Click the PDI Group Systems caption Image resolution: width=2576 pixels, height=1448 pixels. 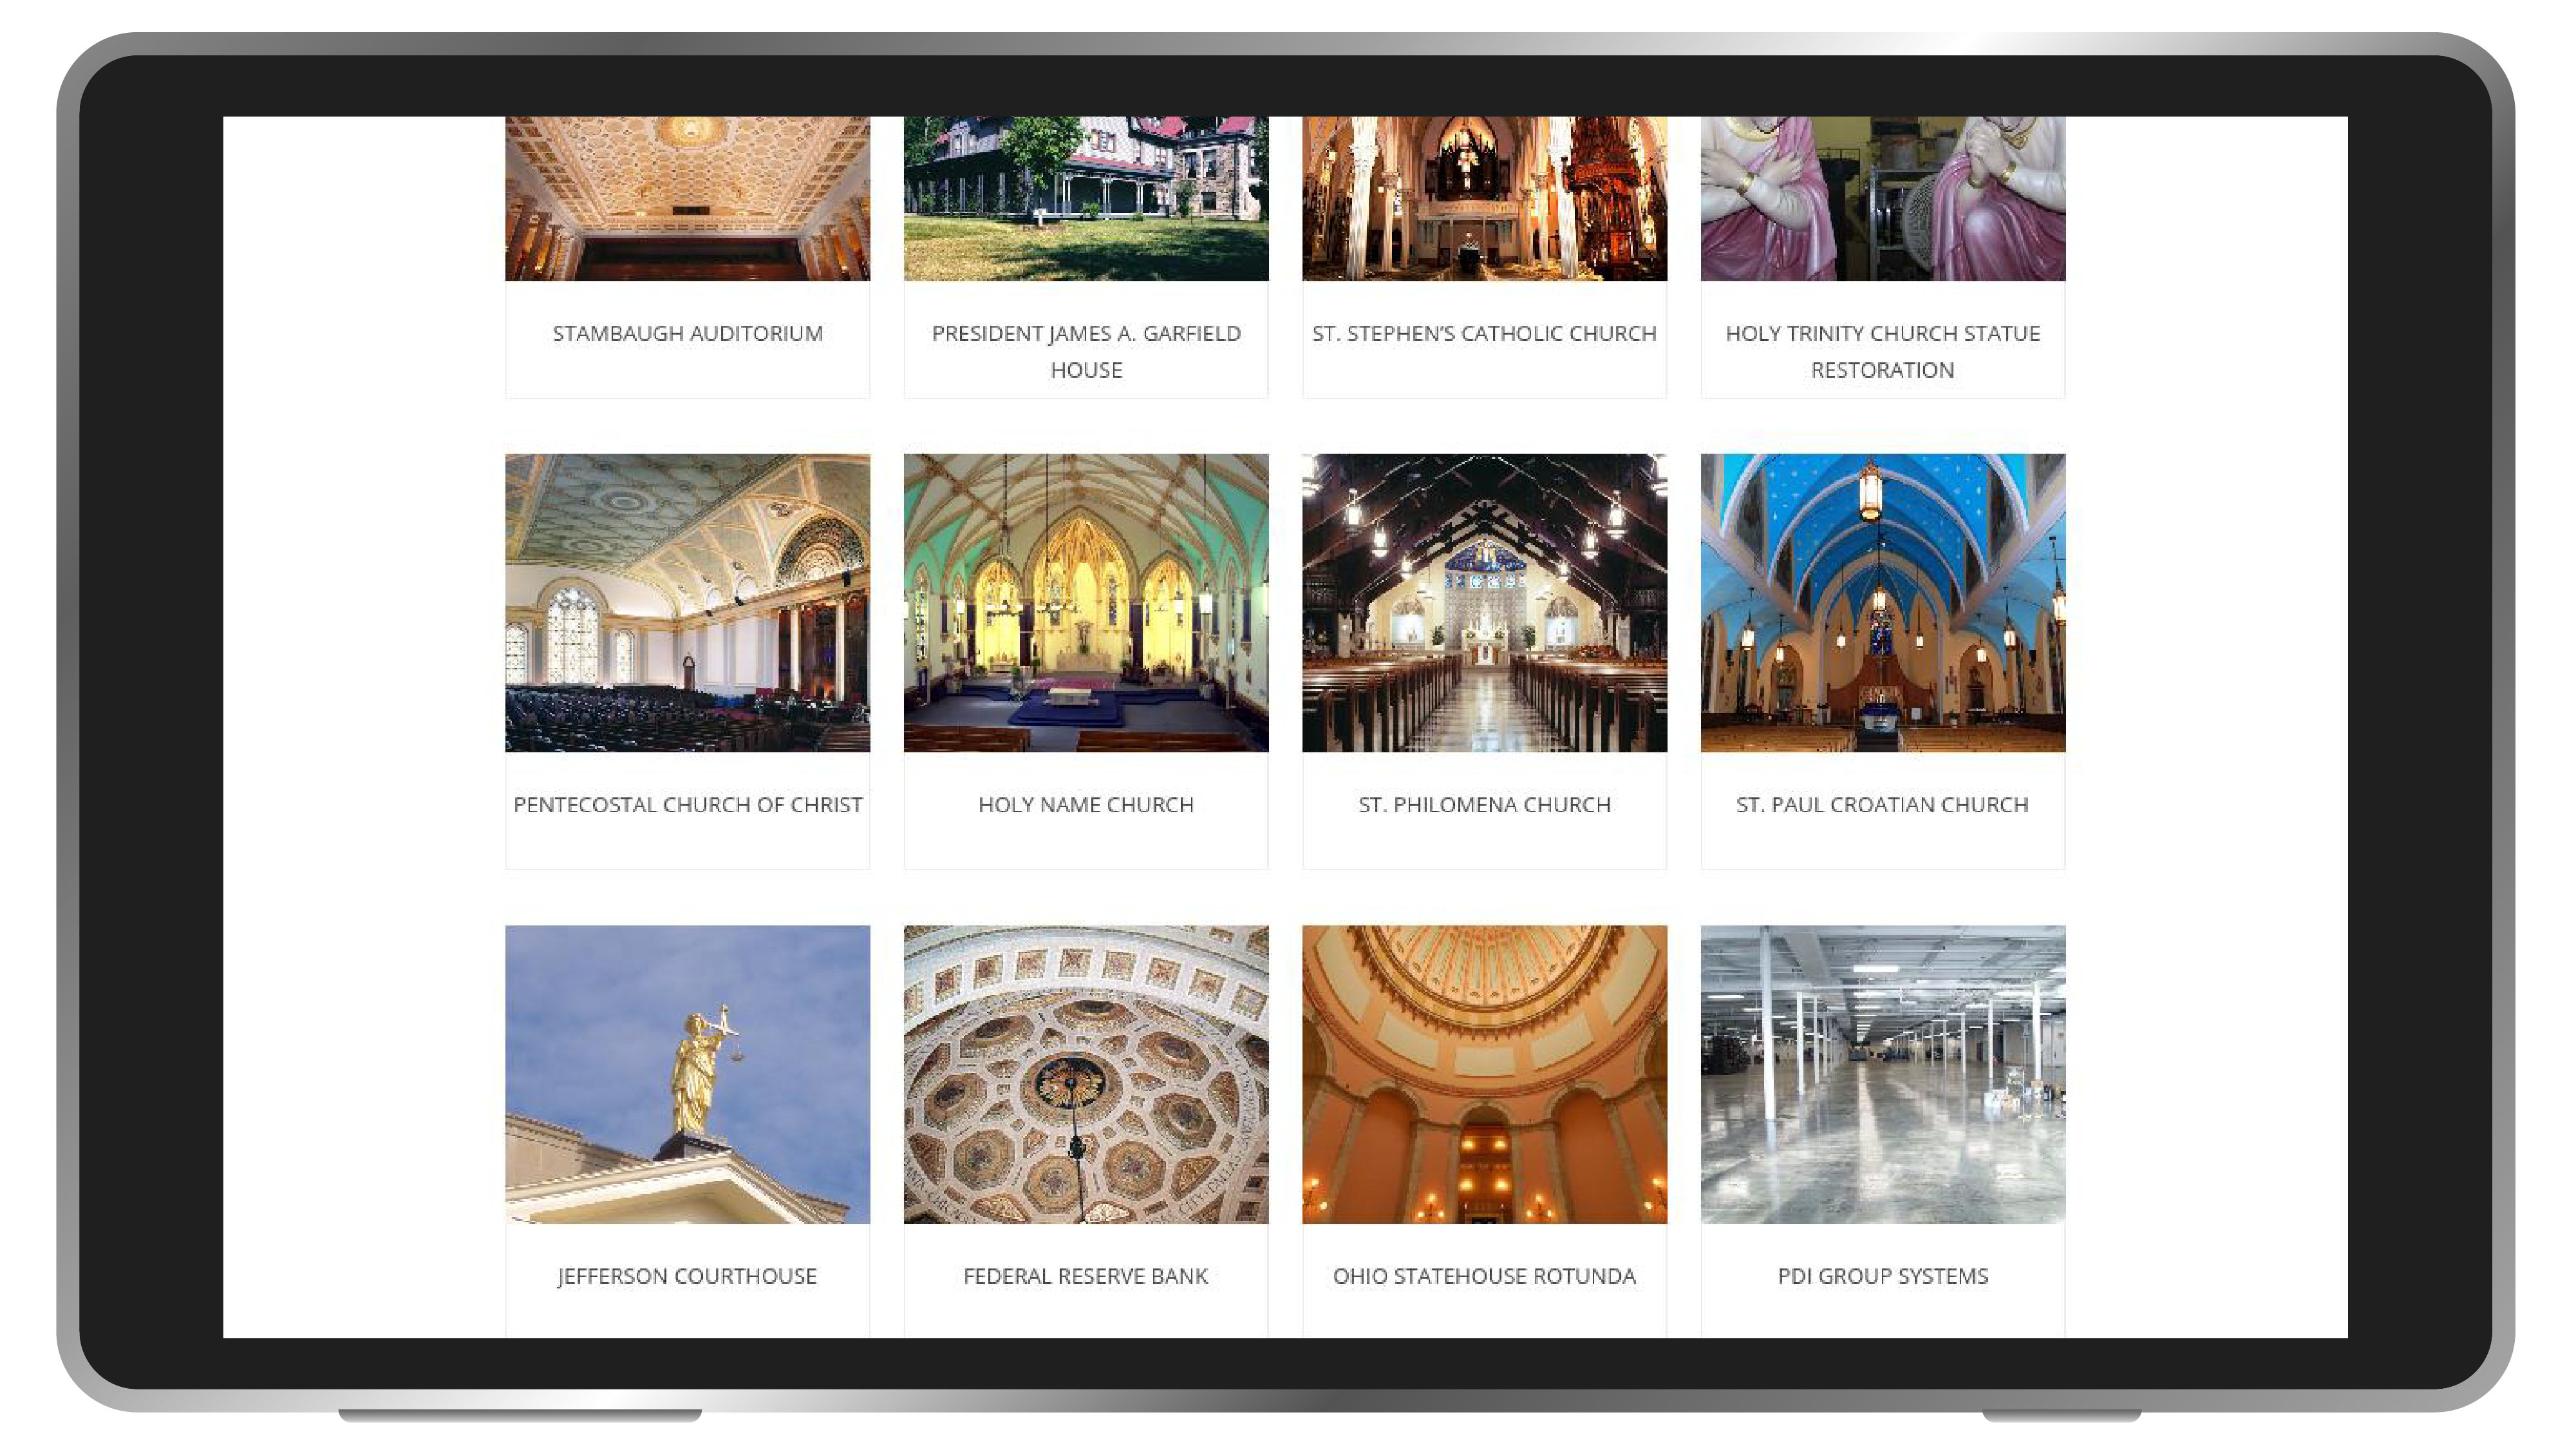tap(1882, 1276)
